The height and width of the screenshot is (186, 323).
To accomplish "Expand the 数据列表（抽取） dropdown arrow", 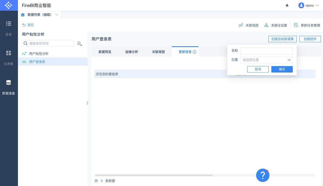I will (x=57, y=15).
